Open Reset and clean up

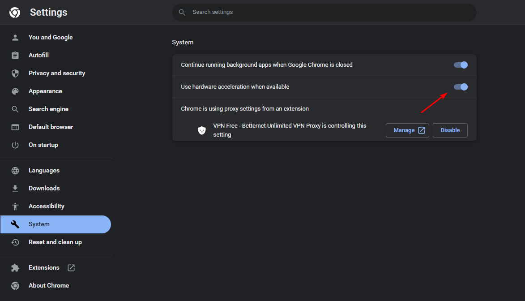click(x=55, y=242)
